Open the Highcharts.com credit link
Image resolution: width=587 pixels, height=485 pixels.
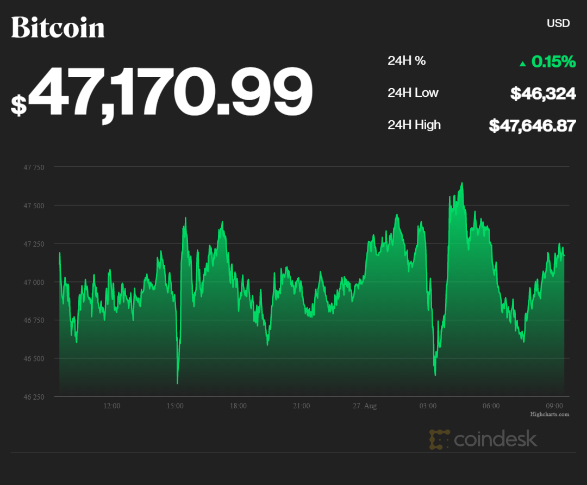pyautogui.click(x=549, y=414)
